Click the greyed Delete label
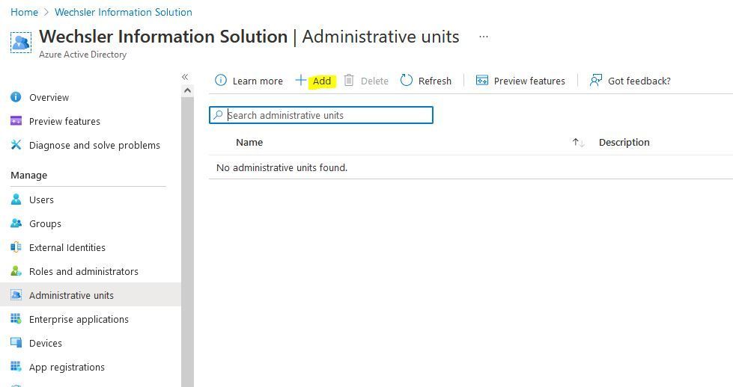733x387 pixels. point(374,81)
